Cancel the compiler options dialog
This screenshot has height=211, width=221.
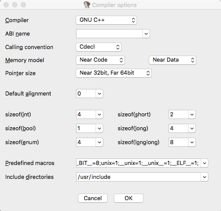93,198
